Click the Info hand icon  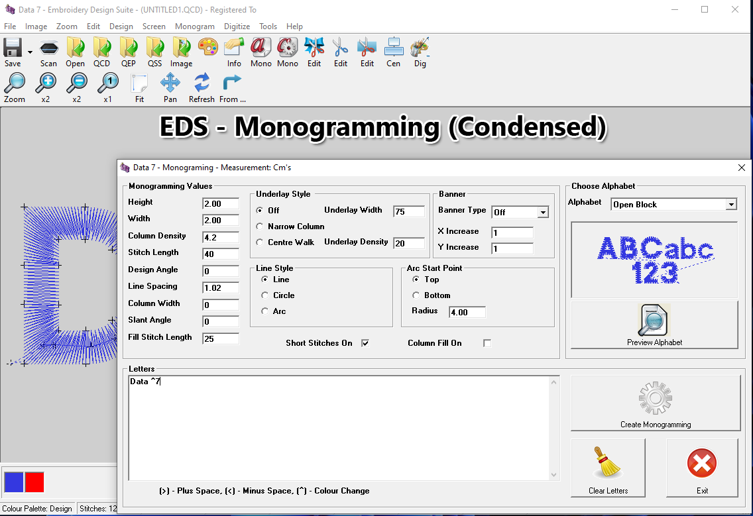tap(235, 48)
